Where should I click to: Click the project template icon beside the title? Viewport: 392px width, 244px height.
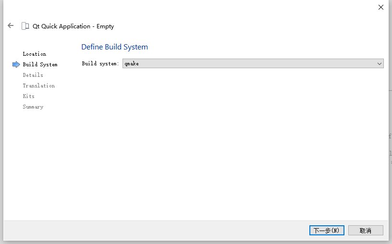(x=25, y=26)
